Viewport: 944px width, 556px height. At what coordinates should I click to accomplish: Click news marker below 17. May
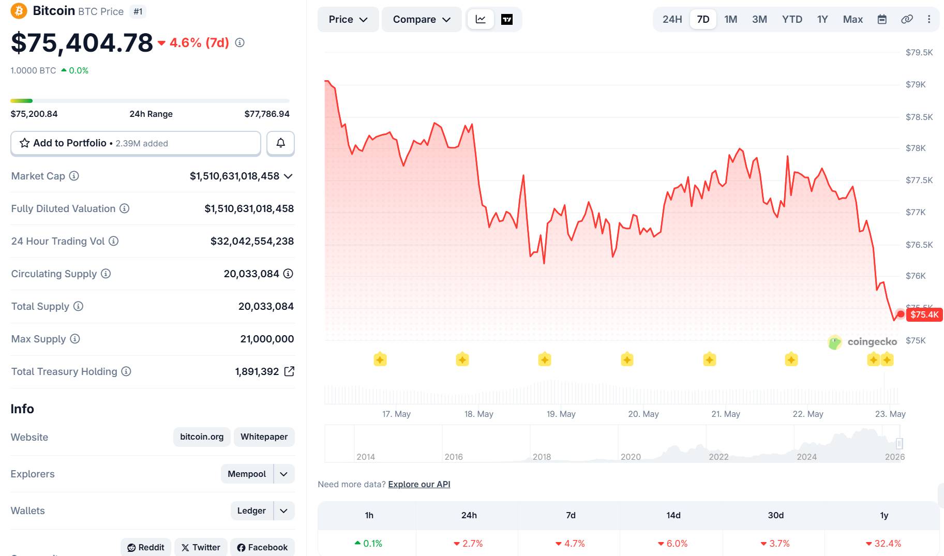coord(380,359)
